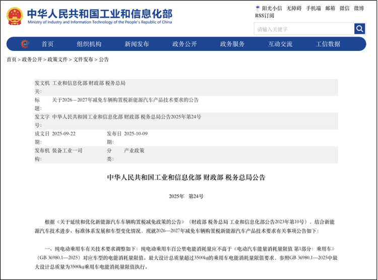378x280 pixels.
Task: Click the 无障碍 accessibility link
Action: (x=294, y=9)
